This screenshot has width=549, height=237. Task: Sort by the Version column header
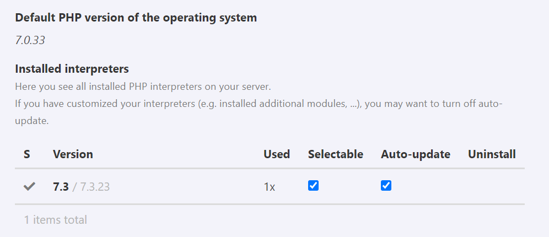click(73, 154)
